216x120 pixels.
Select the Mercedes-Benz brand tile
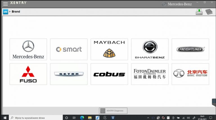click(x=28, y=49)
